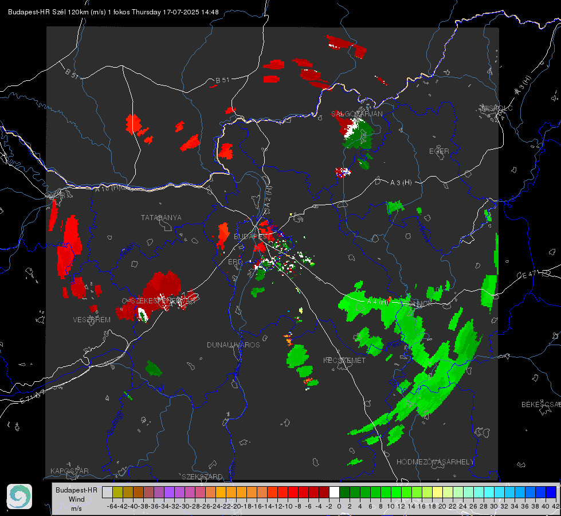Select the bright yellow swatch above 18-20
Image resolution: width=561 pixels, height=516 pixels.
click(438, 492)
